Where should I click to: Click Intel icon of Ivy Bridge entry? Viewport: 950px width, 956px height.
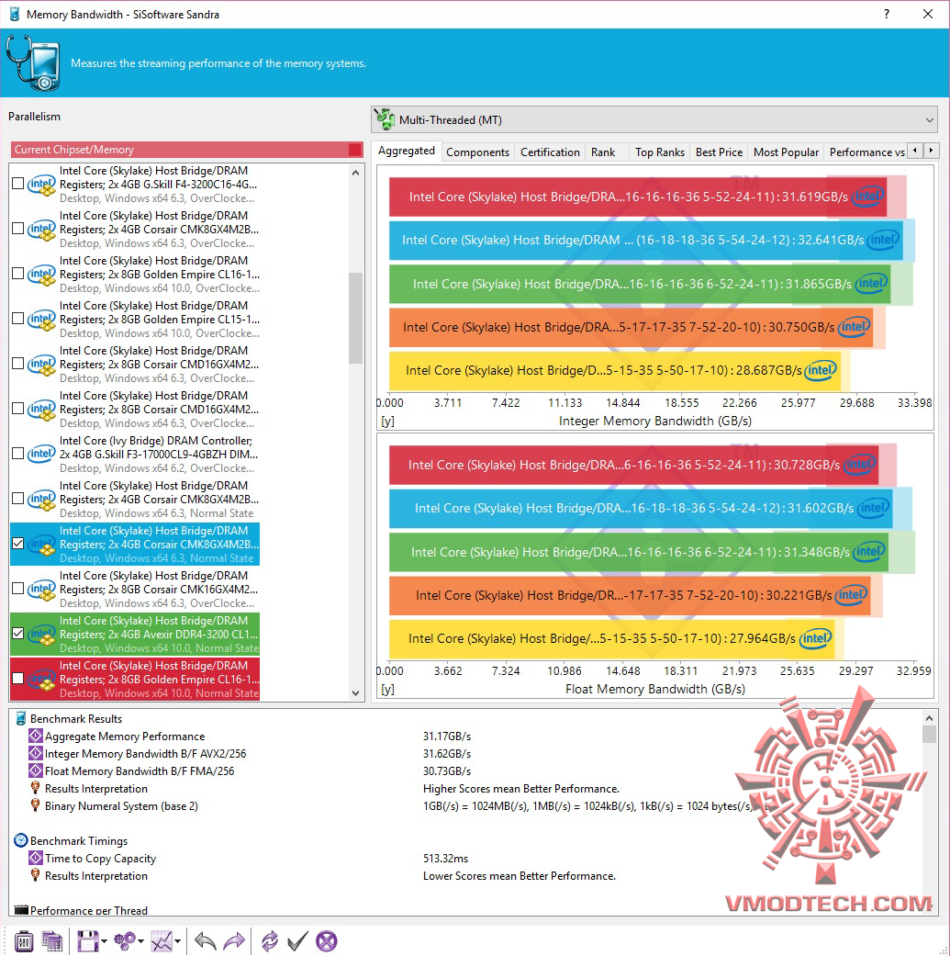pos(41,454)
